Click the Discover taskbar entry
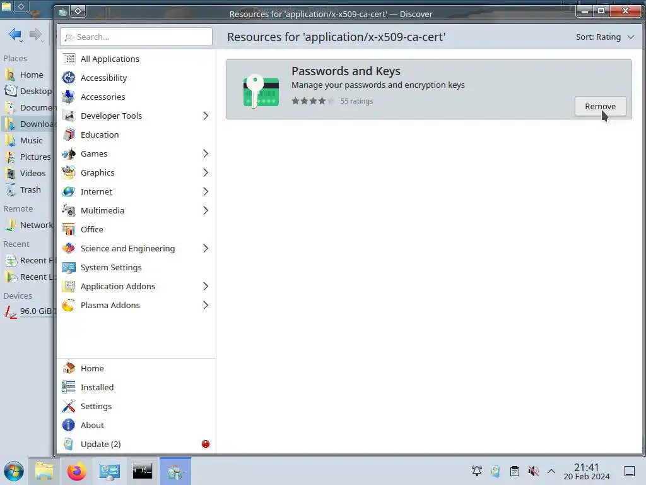This screenshot has height=485, width=646. [175, 471]
